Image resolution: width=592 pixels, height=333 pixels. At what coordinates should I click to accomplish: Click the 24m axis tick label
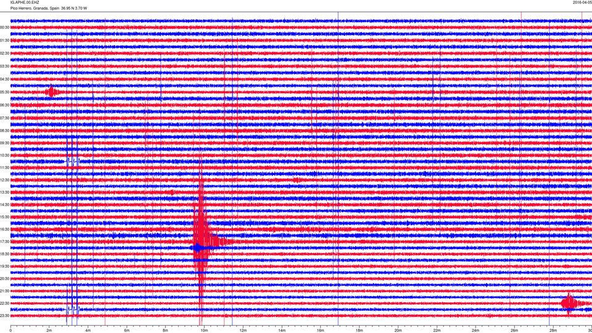(x=475, y=331)
